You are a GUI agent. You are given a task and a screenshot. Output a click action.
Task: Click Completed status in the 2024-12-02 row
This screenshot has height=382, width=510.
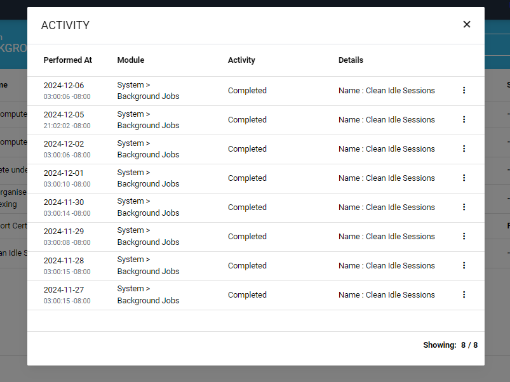click(247, 149)
